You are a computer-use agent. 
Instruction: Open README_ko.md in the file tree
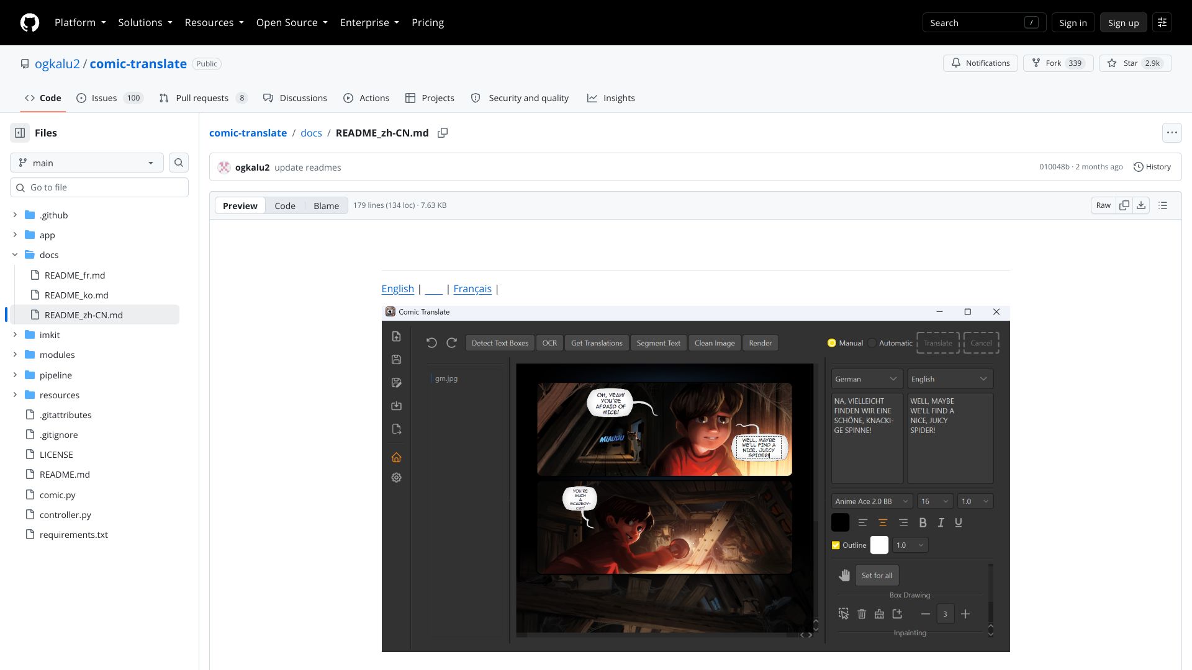point(76,295)
